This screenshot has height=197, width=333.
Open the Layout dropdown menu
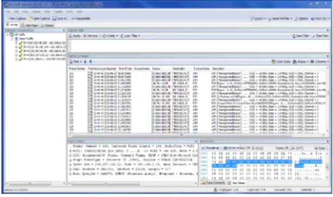(x=258, y=18)
